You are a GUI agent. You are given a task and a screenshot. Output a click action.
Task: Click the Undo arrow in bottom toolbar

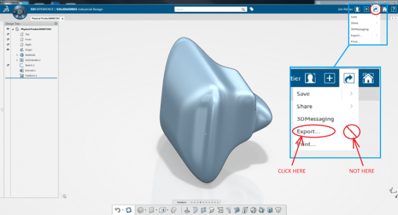(x=117, y=210)
